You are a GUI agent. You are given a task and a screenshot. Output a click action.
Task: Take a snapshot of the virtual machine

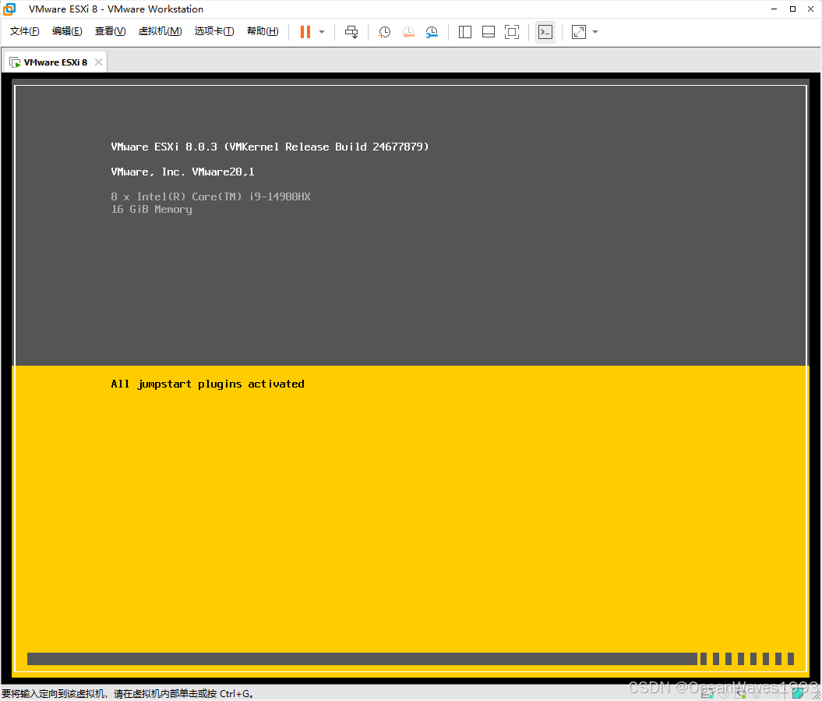point(384,32)
